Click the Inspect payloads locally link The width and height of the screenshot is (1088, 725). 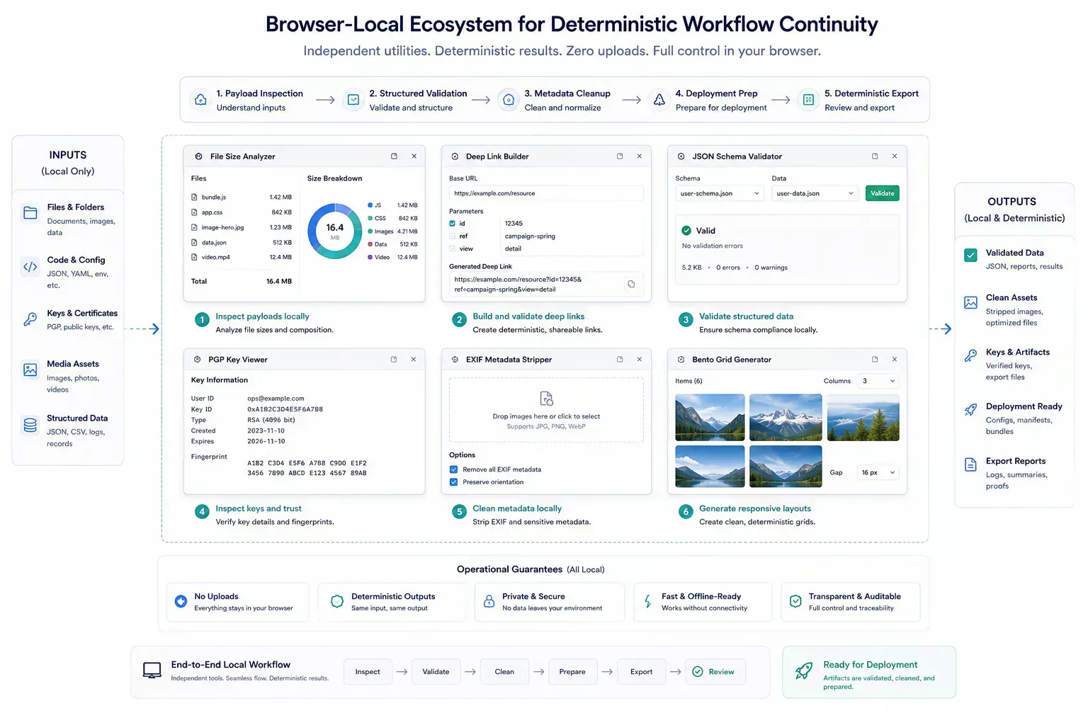click(262, 316)
